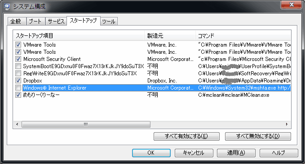Viewport: 305px width, 164px height.
Task: Sort by コマンド column header
Action: [243, 36]
